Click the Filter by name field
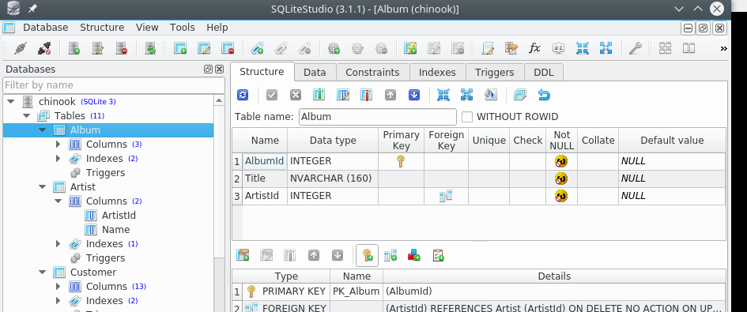This screenshot has width=747, height=312. point(114,85)
